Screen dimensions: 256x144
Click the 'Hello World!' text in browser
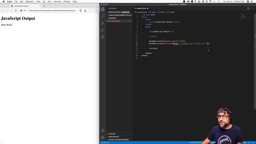(x=7, y=25)
